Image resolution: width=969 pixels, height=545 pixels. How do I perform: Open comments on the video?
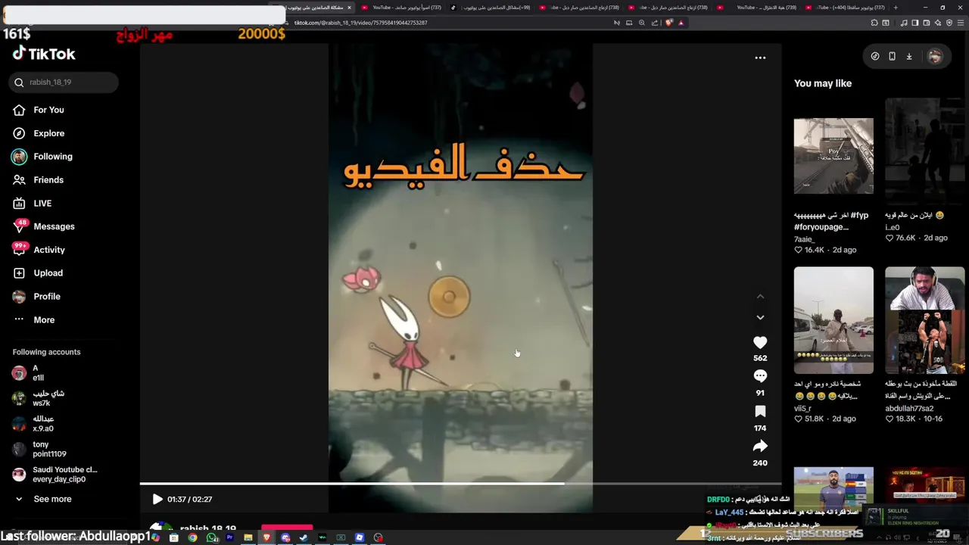[760, 376]
